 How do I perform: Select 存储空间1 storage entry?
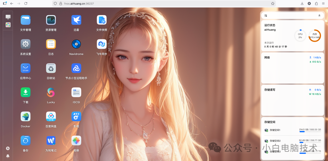point(292,130)
